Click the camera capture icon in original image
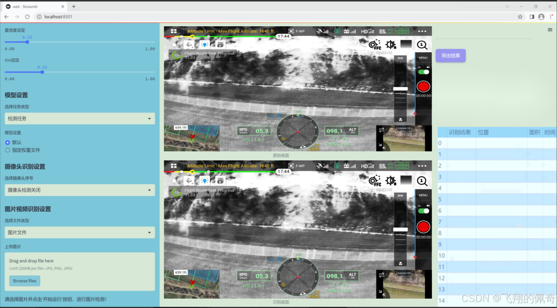Screen dimensions: 557x308 (220, 45)
